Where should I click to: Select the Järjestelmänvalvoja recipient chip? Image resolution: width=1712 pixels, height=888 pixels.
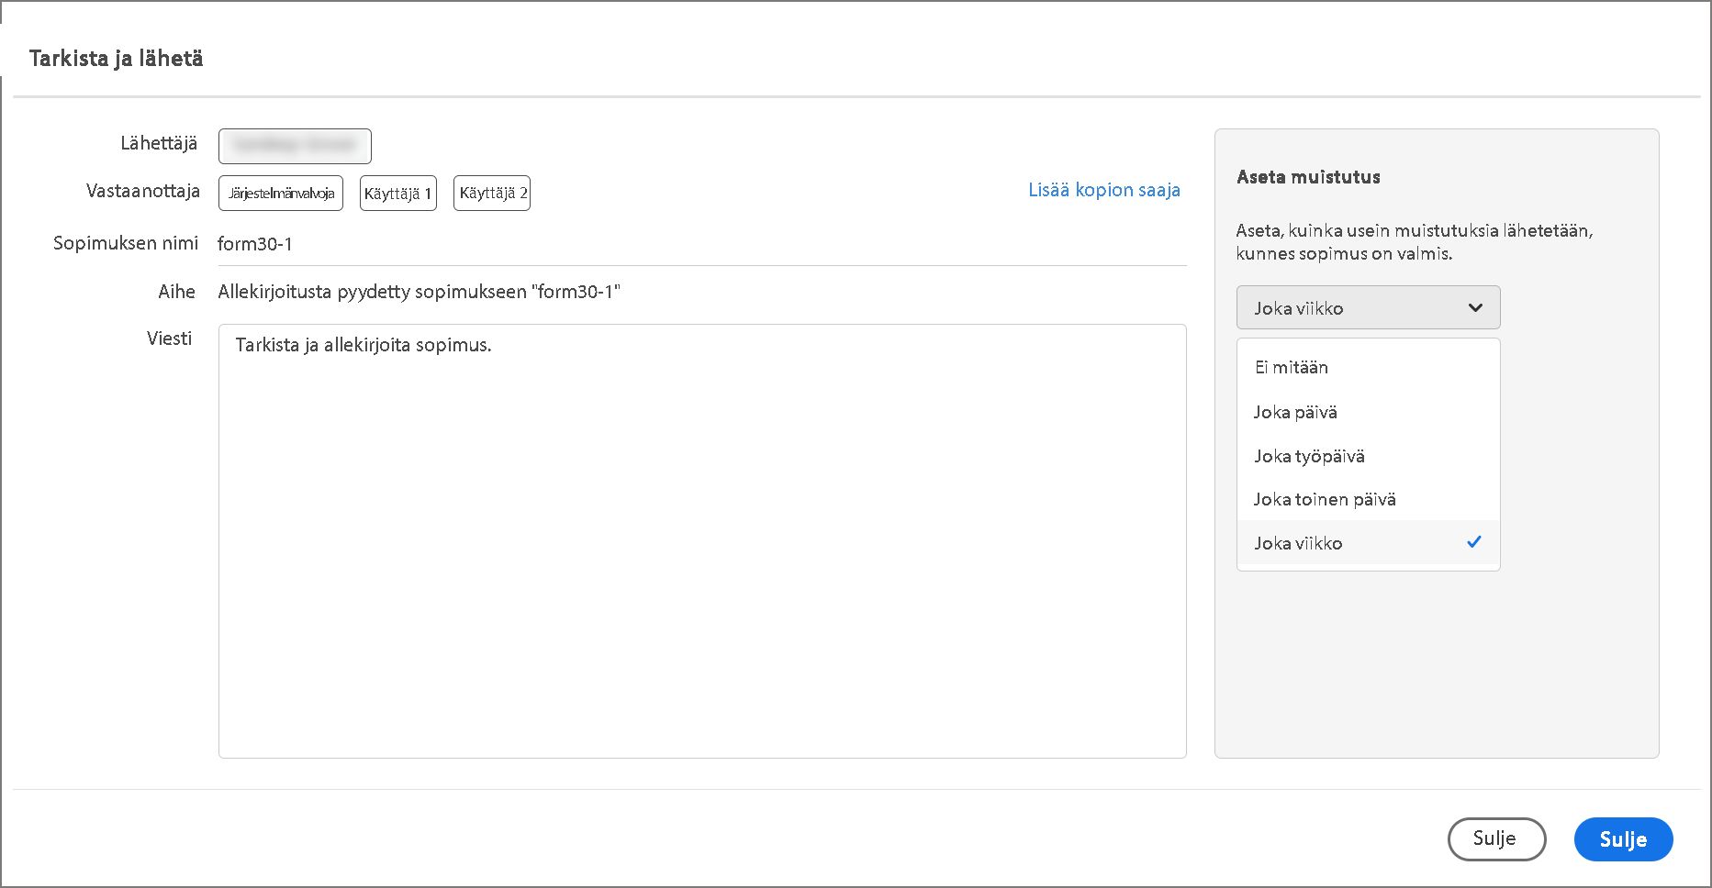click(x=281, y=194)
